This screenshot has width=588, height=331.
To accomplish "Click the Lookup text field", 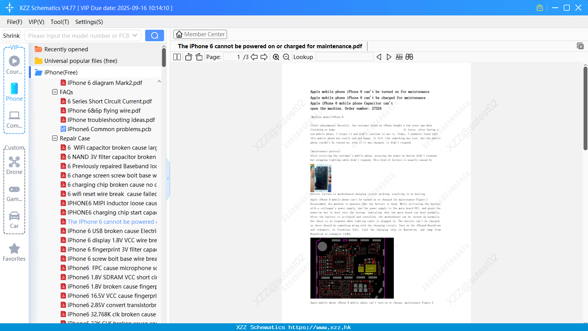I will click(x=345, y=57).
